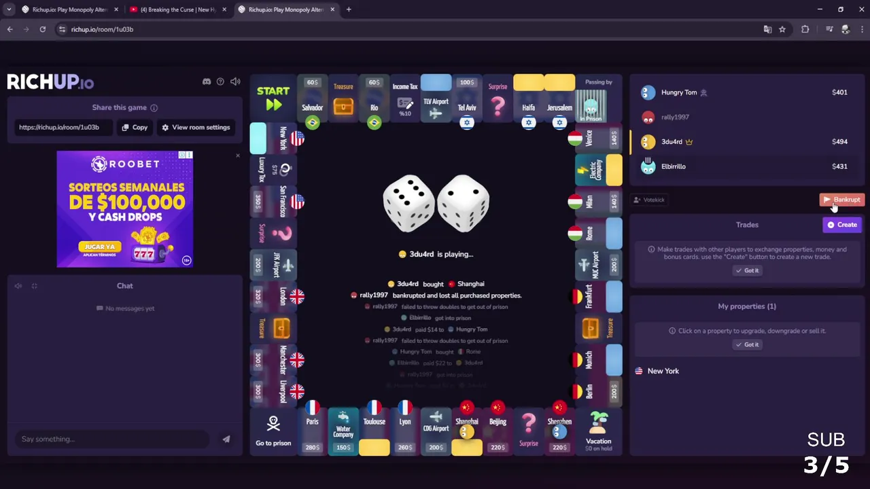Click the In Prison corner tile
The width and height of the screenshot is (870, 489).
tap(599, 99)
